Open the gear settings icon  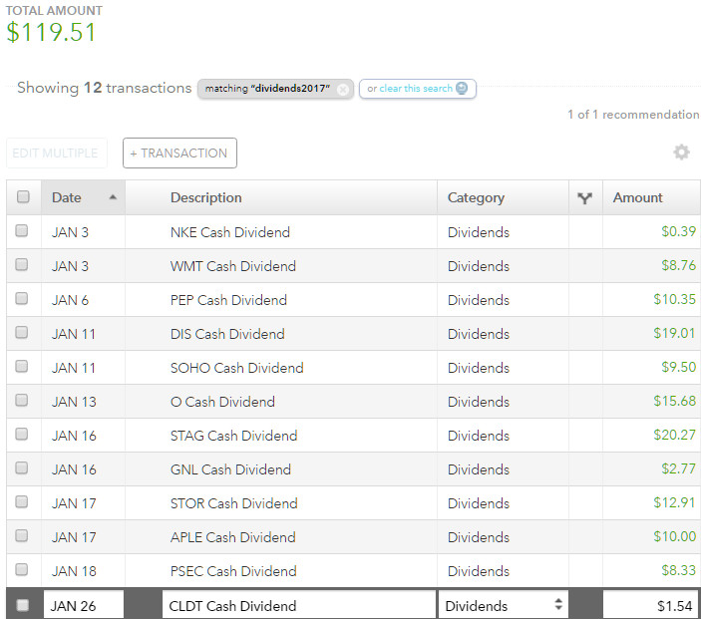[x=681, y=153]
